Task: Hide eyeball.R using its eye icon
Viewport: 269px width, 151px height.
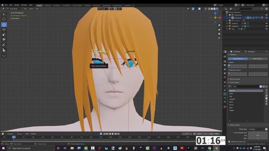Action: [266, 26]
